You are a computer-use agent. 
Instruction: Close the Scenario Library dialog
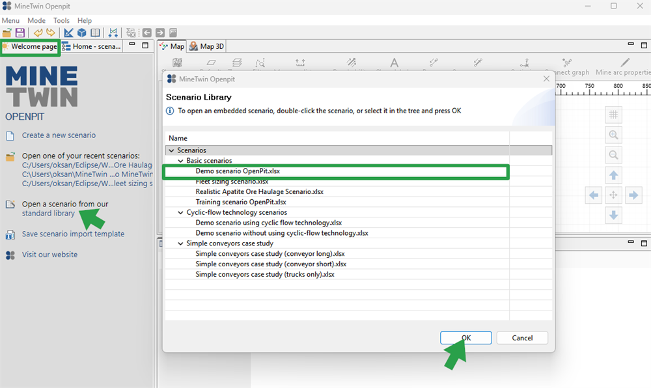pyautogui.click(x=546, y=79)
